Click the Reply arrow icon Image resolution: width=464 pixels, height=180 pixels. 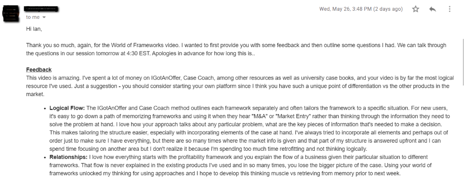(433, 9)
